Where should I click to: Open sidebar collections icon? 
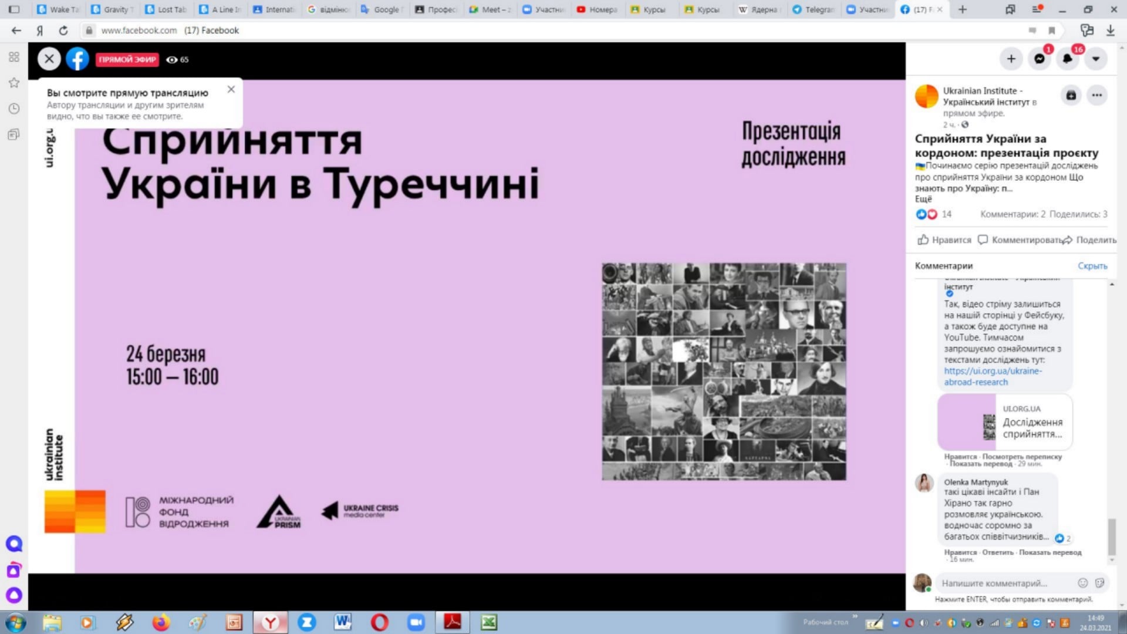(x=14, y=134)
